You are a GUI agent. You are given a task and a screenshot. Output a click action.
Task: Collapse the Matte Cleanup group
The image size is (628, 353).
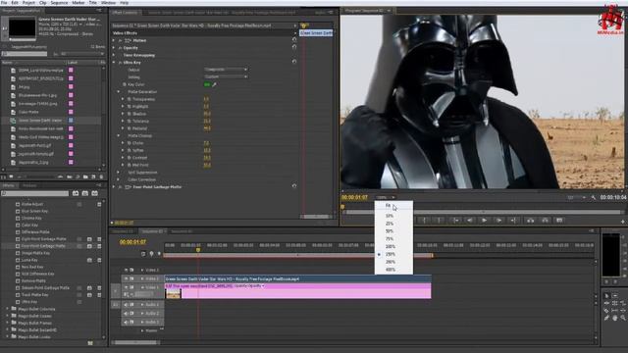[119, 135]
